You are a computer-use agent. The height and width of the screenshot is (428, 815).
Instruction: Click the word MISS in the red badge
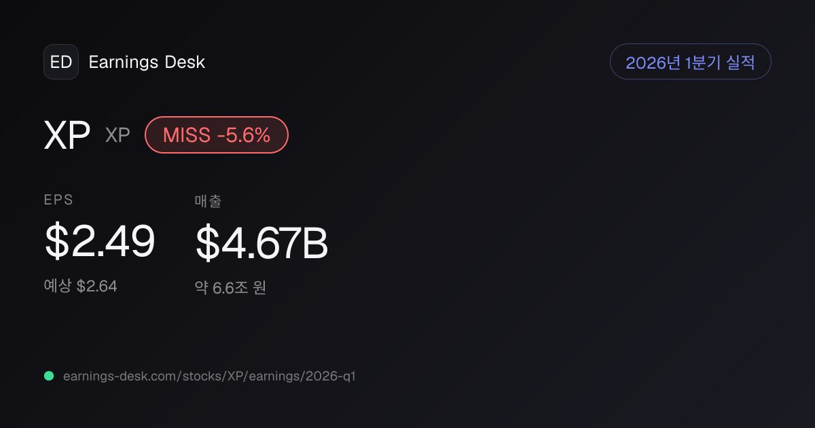point(187,135)
